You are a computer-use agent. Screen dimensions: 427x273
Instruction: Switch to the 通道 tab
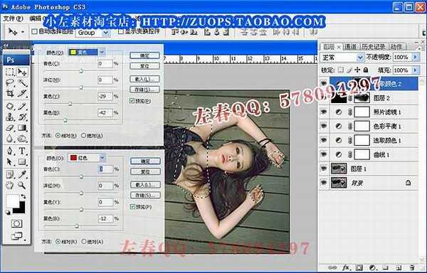click(x=350, y=47)
